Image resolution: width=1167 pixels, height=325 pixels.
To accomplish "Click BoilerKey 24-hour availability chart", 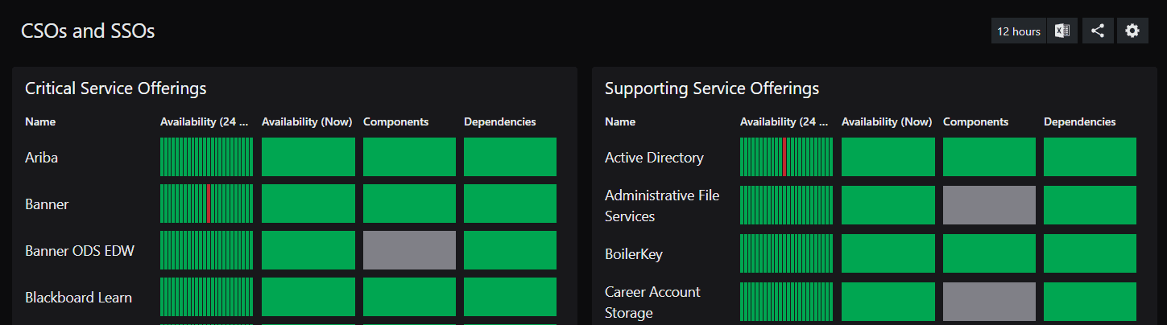I will 786,253.
